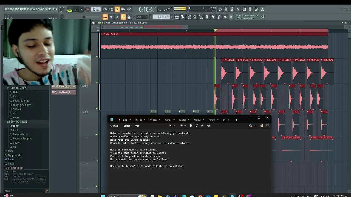The image size is (351, 197).
Task: Apply bold formatting in Notepad
Action: (x=191, y=126)
